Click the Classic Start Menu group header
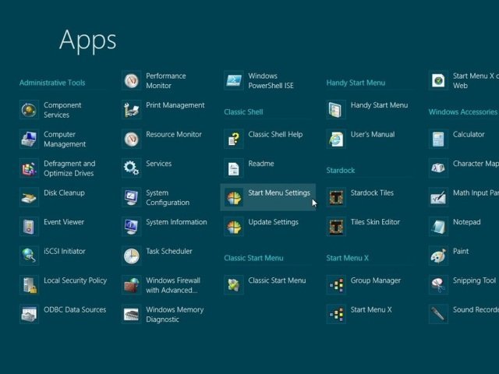The image size is (499, 374). point(253,258)
